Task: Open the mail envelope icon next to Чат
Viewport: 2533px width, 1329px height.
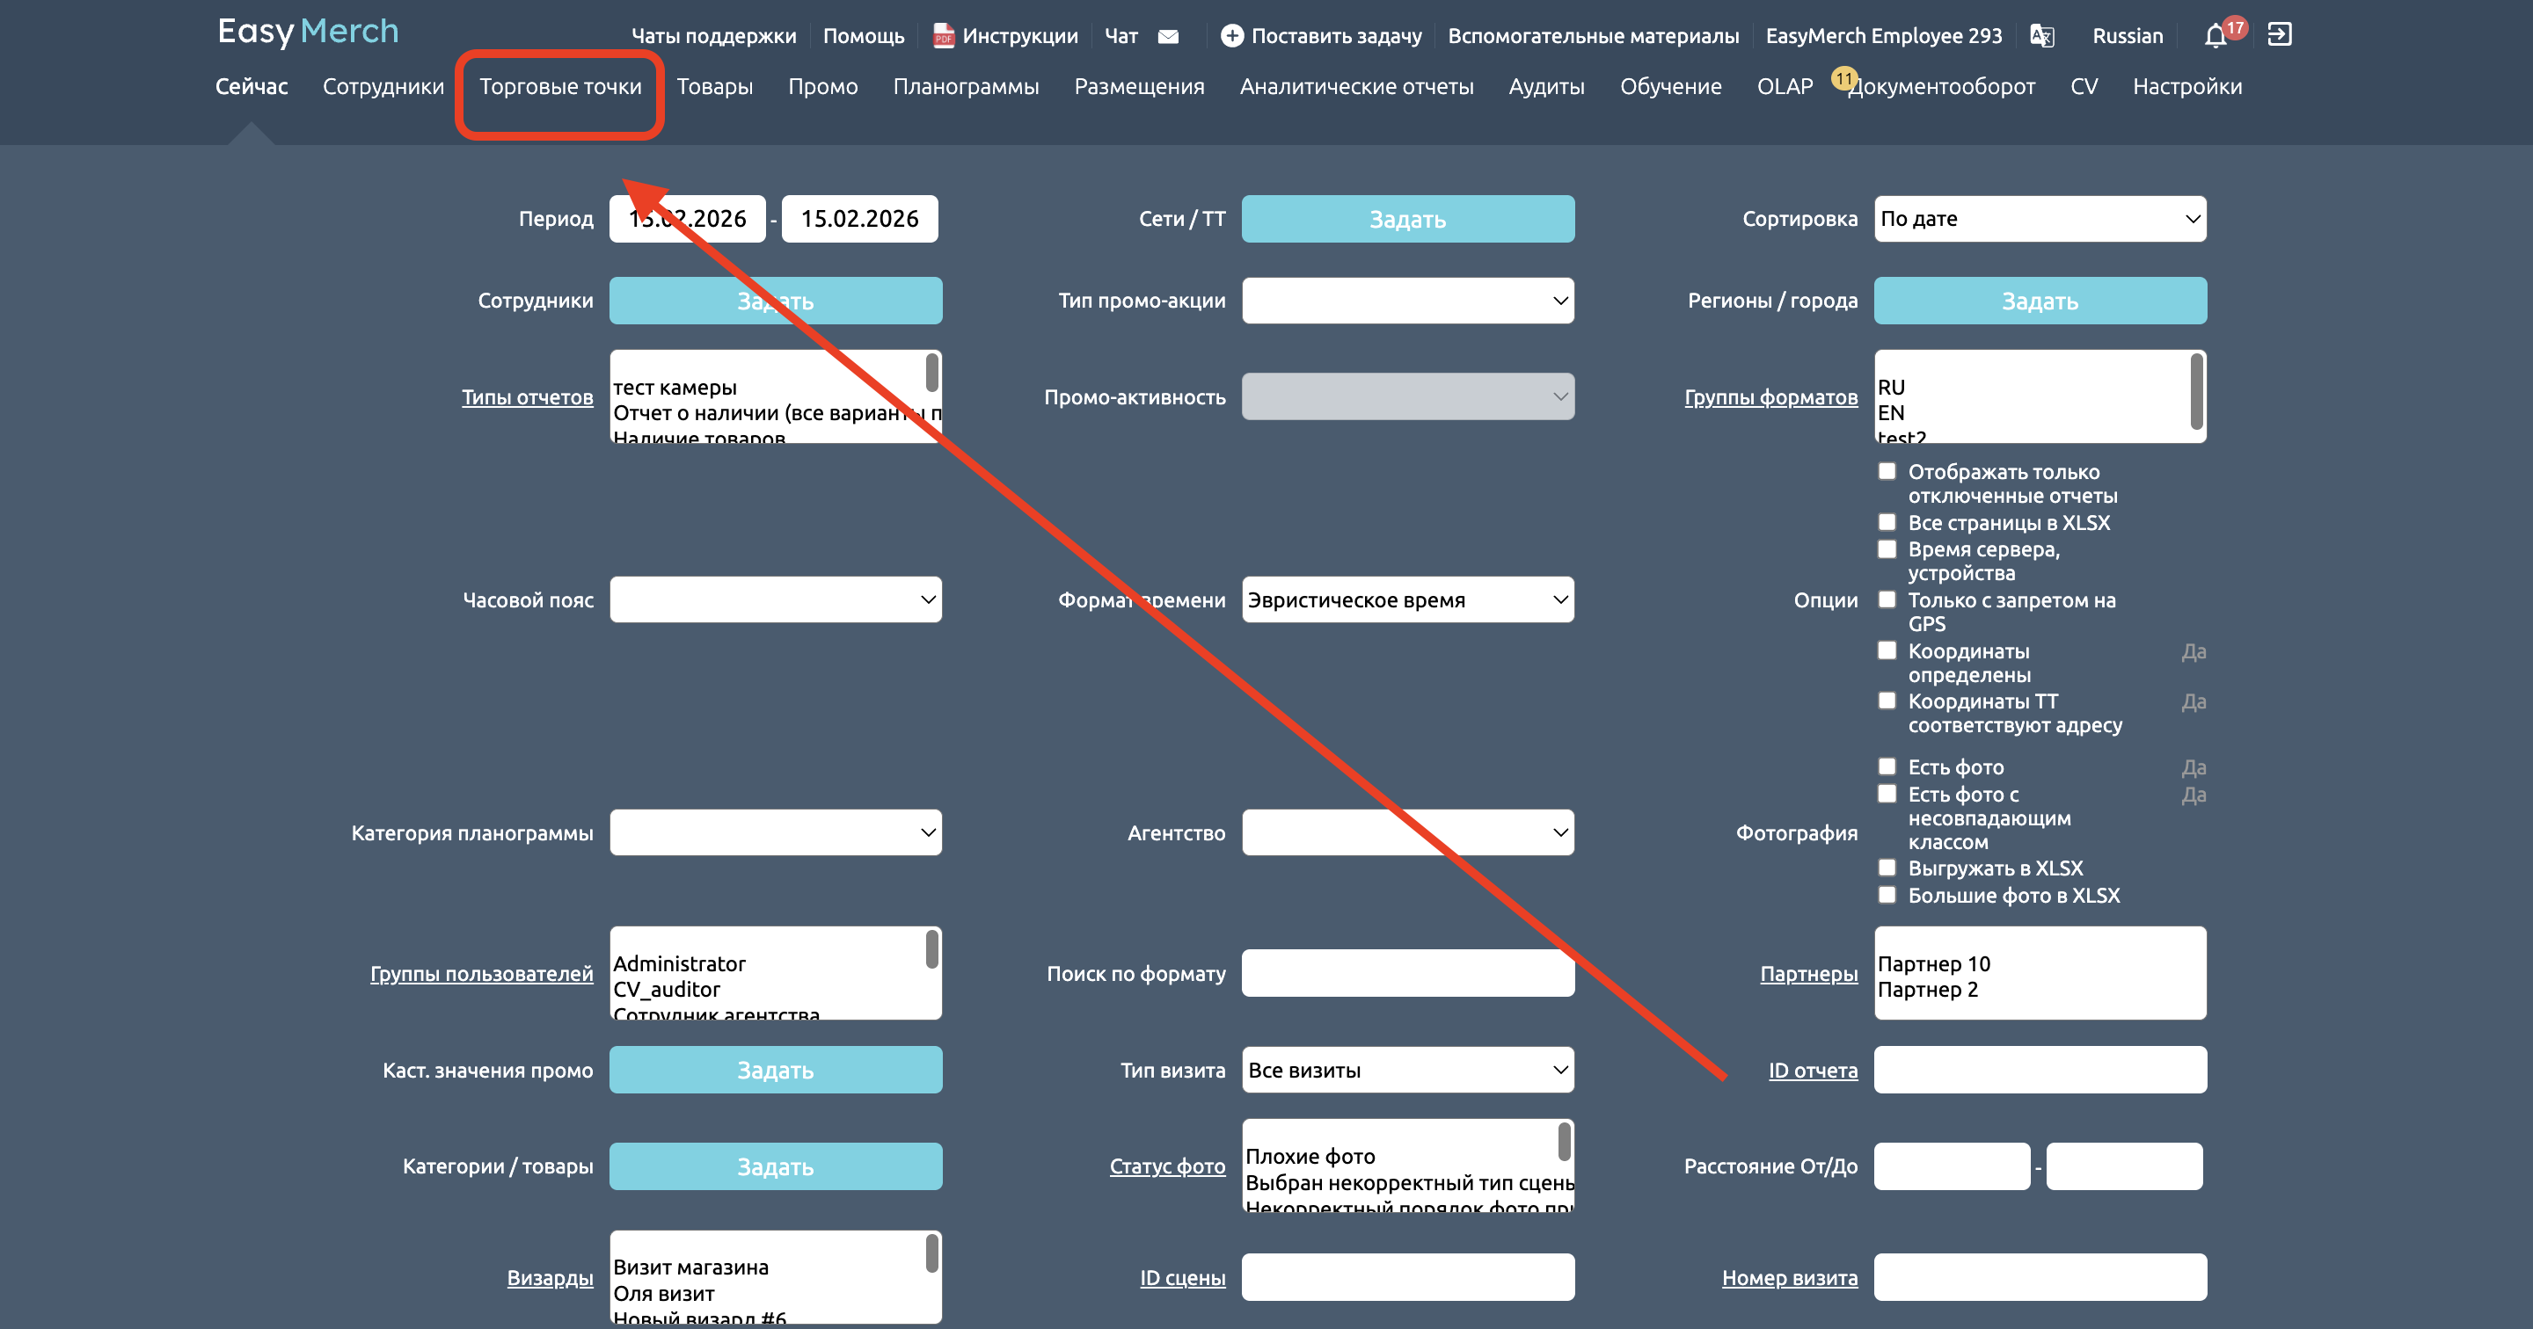Action: coord(1168,36)
